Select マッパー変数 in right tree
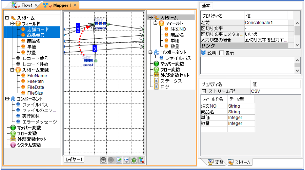Screen dimensions: 305x170 tap(172, 64)
